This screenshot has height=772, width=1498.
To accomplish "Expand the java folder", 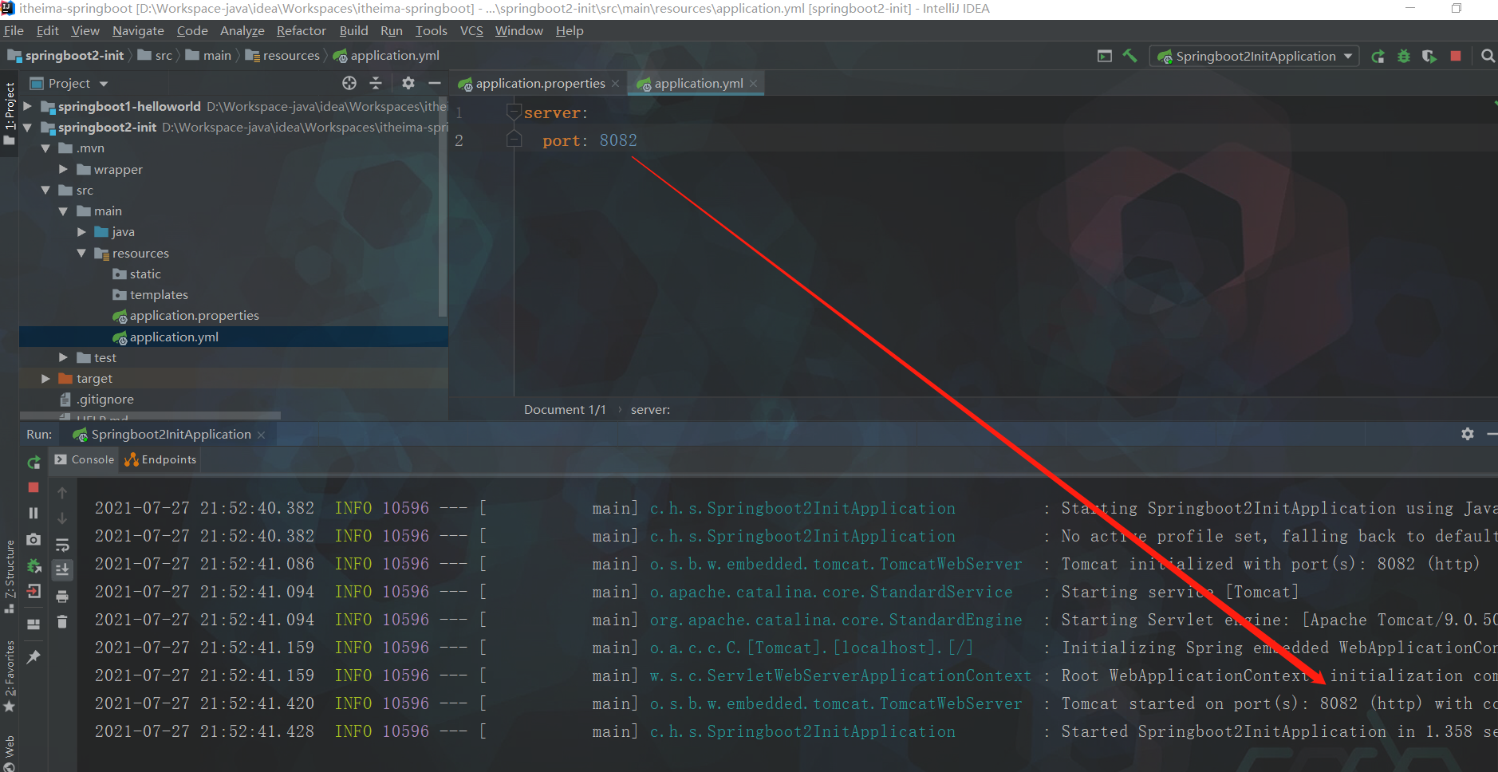I will pos(81,232).
